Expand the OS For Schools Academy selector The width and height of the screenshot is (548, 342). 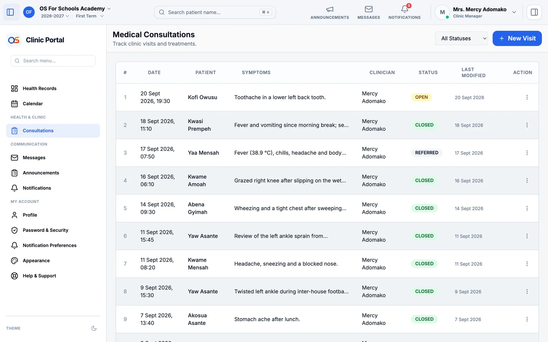click(x=75, y=9)
